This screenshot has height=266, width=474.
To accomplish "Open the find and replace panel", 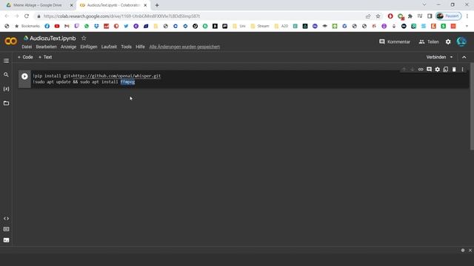I will point(6,75).
